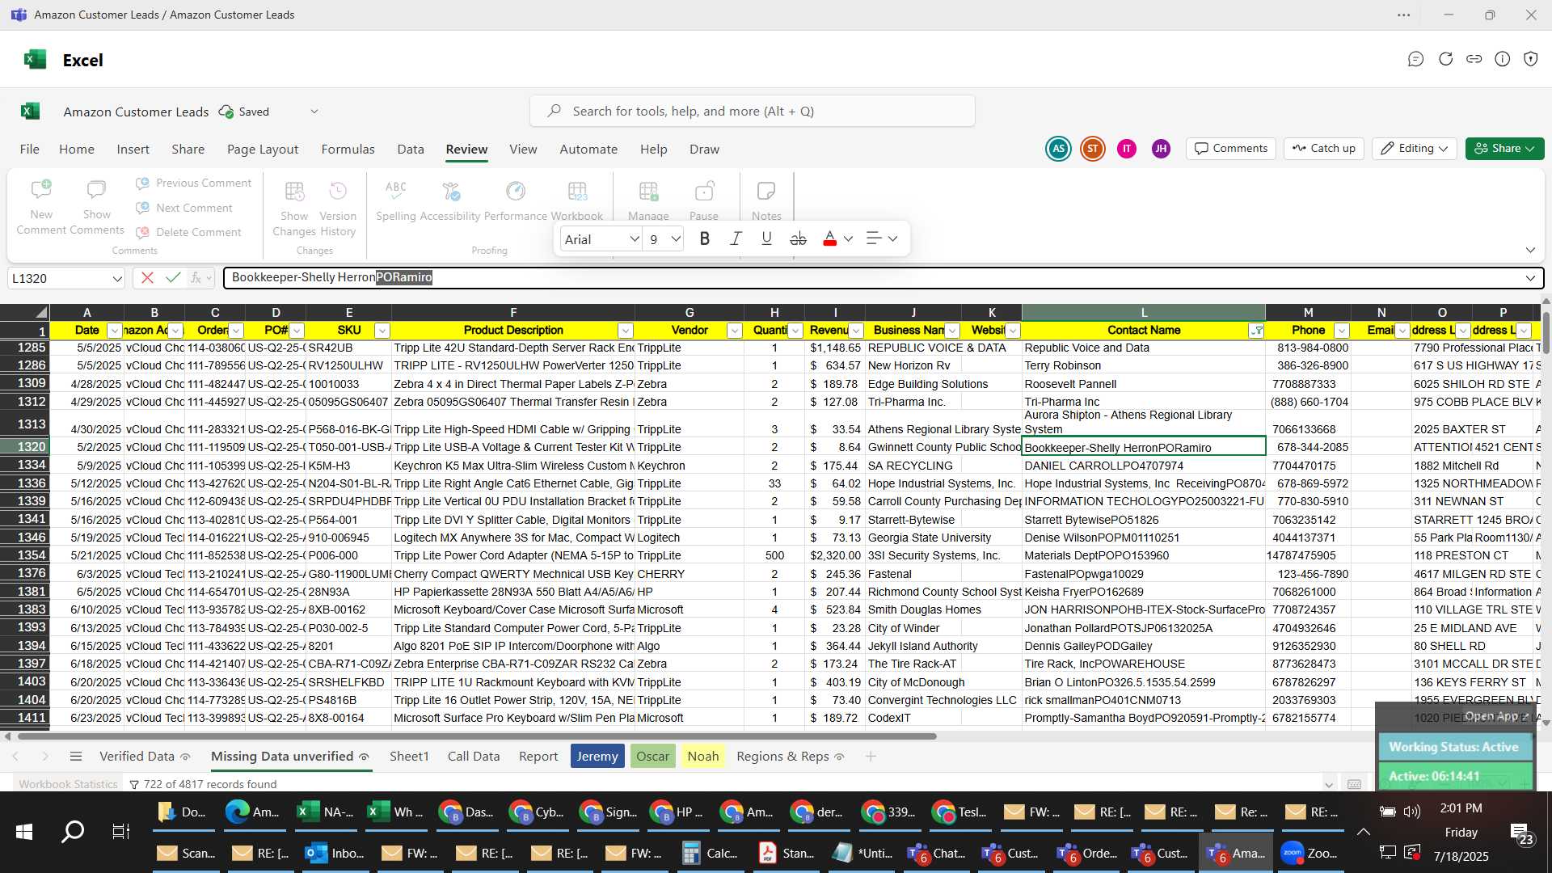The height and width of the screenshot is (873, 1552).
Task: Open the Phone column filter dropdown
Action: pos(1342,331)
